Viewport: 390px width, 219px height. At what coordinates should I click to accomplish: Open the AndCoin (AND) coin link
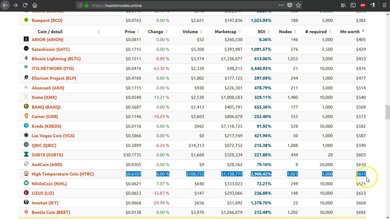47,165
